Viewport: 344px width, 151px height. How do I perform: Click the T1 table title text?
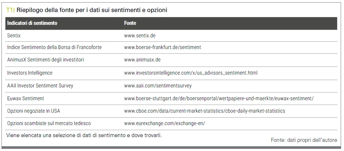click(x=87, y=10)
